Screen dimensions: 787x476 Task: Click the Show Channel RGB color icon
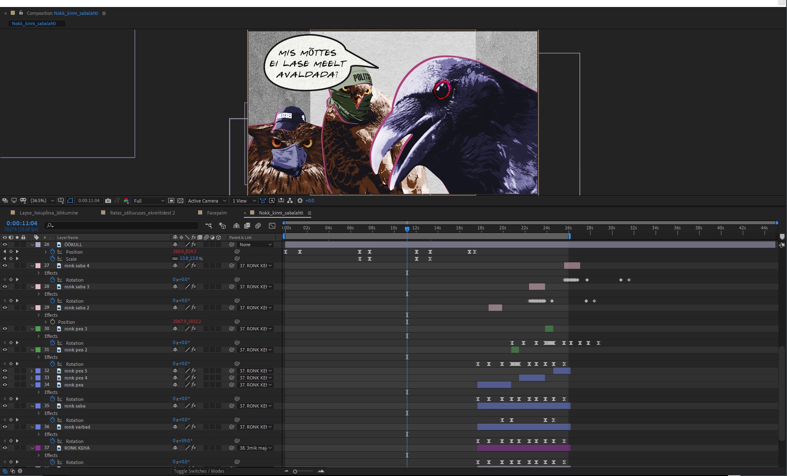coord(126,201)
